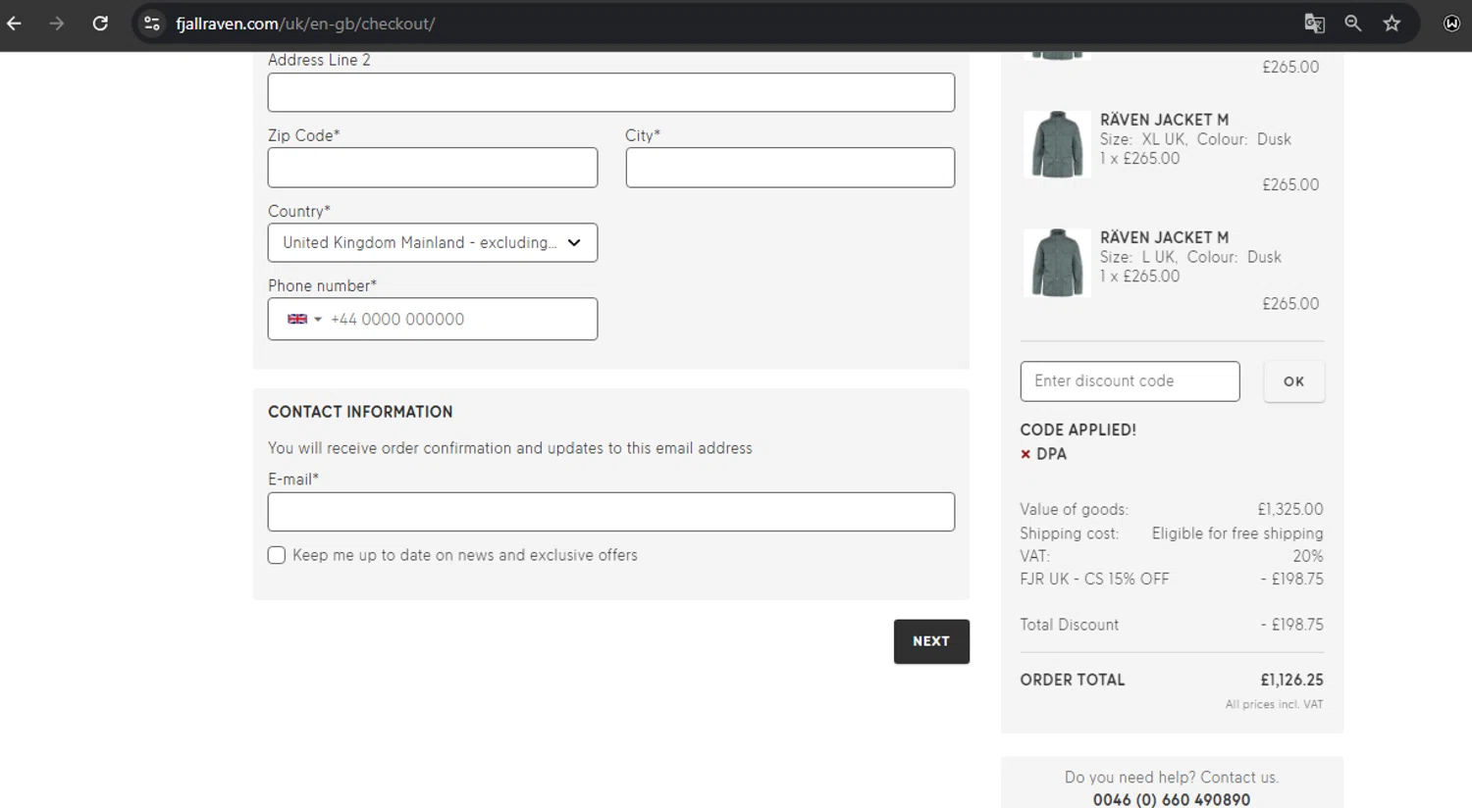Open the browser profile icon

(x=1451, y=24)
